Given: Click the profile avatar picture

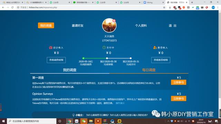Looking at the screenshot, I should coord(109,25).
